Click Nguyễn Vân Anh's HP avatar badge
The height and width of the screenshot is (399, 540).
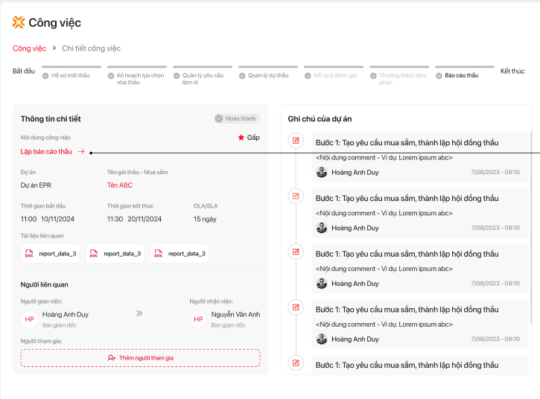click(199, 319)
